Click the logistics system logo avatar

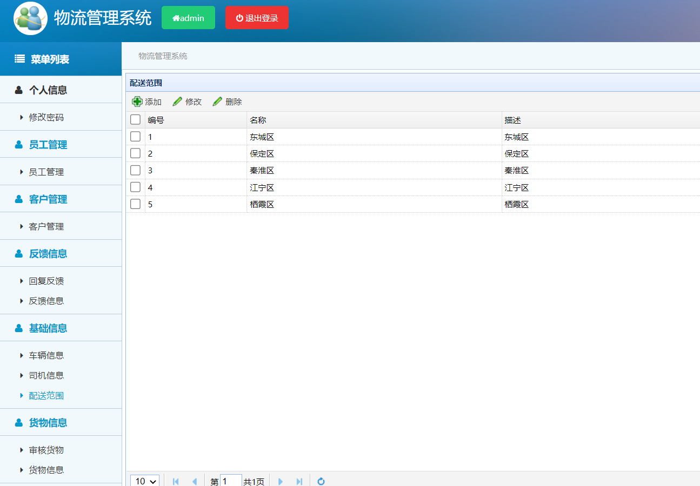[x=30, y=18]
